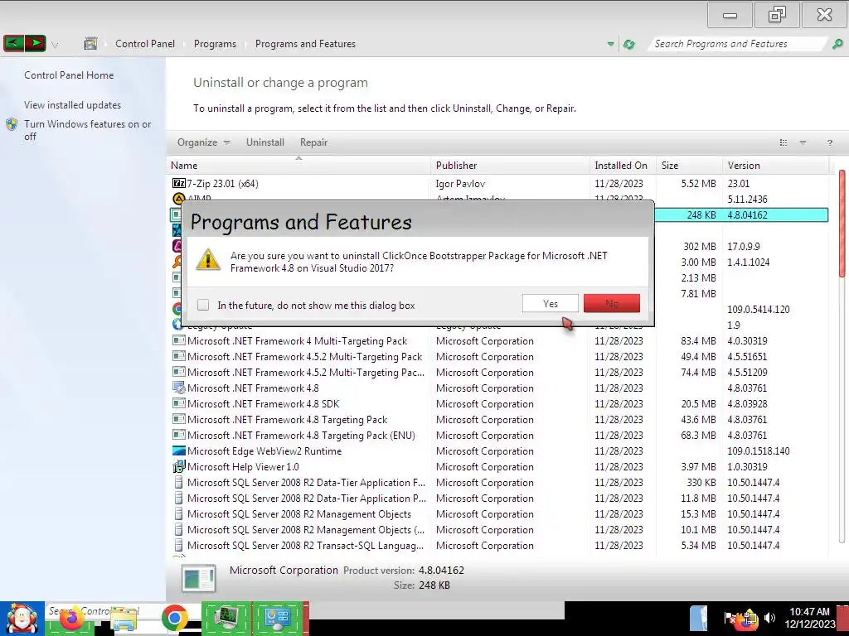The width and height of the screenshot is (849, 636).
Task: Click the Back navigation arrow
Action: 13,43
